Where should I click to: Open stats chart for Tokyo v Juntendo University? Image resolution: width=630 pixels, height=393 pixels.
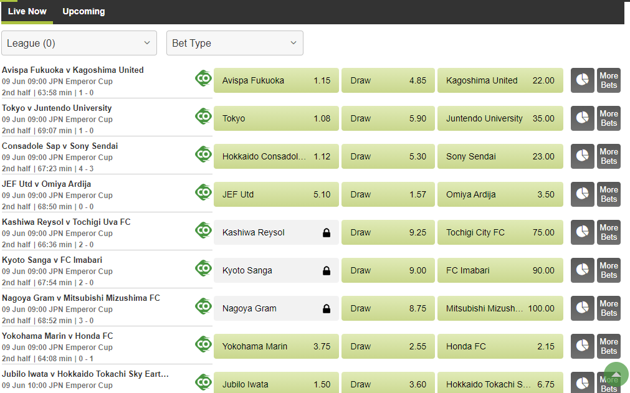pos(582,118)
